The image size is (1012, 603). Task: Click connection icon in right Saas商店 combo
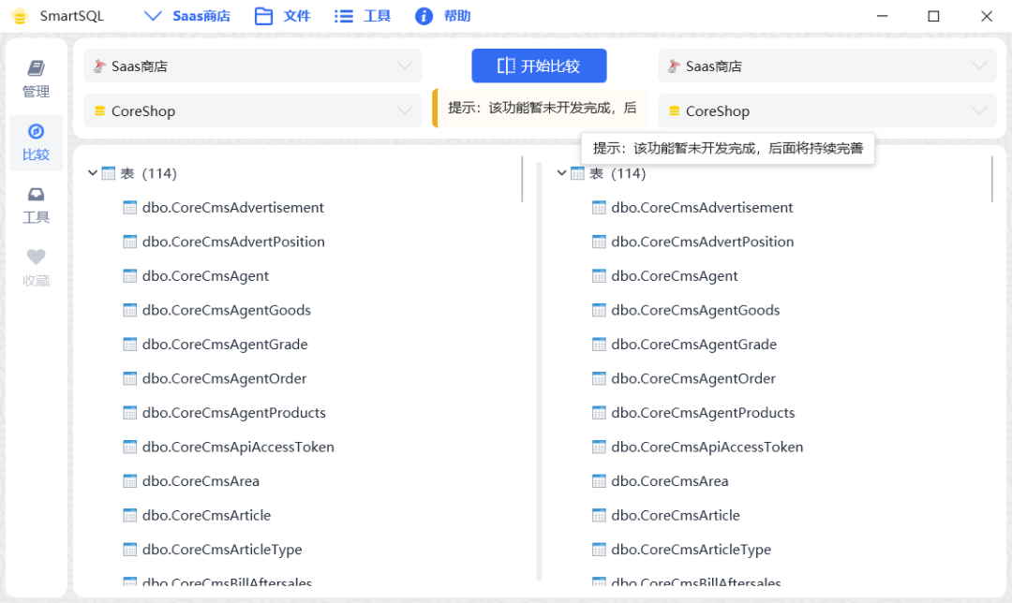pyautogui.click(x=674, y=66)
